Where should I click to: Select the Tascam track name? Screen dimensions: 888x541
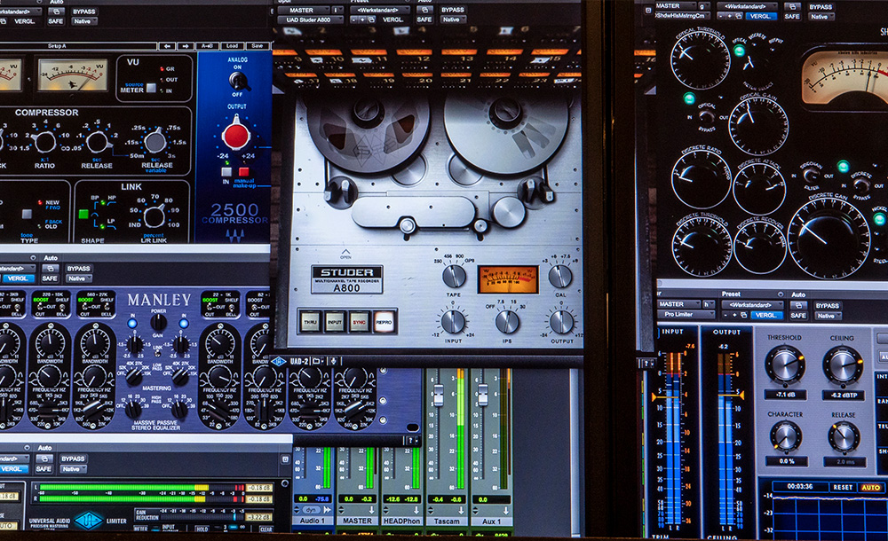(447, 521)
